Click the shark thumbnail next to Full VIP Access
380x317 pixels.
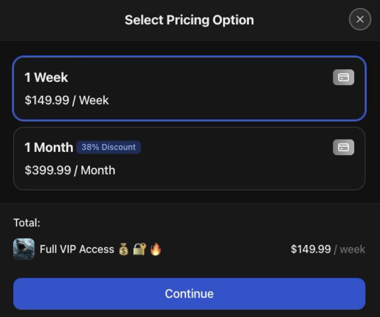tap(24, 249)
